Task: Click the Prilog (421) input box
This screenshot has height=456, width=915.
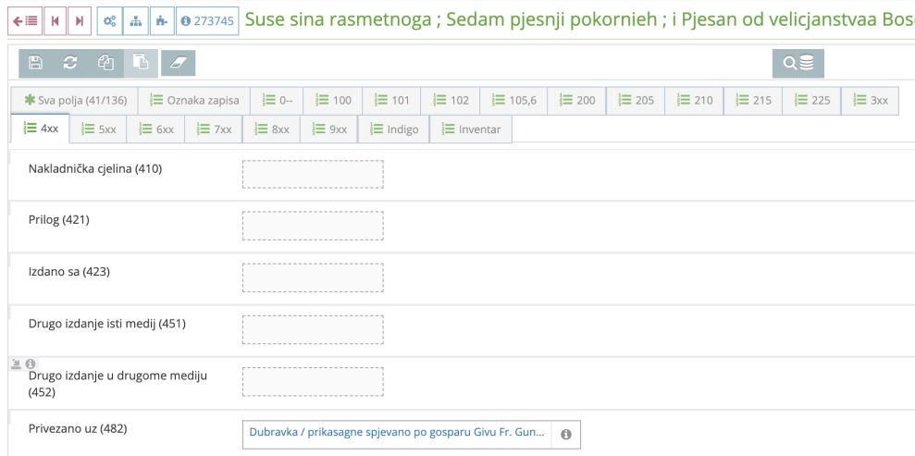Action: click(313, 226)
